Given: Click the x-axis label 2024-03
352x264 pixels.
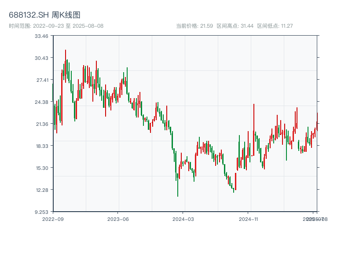Looking at the screenshot, I should coord(183,219).
